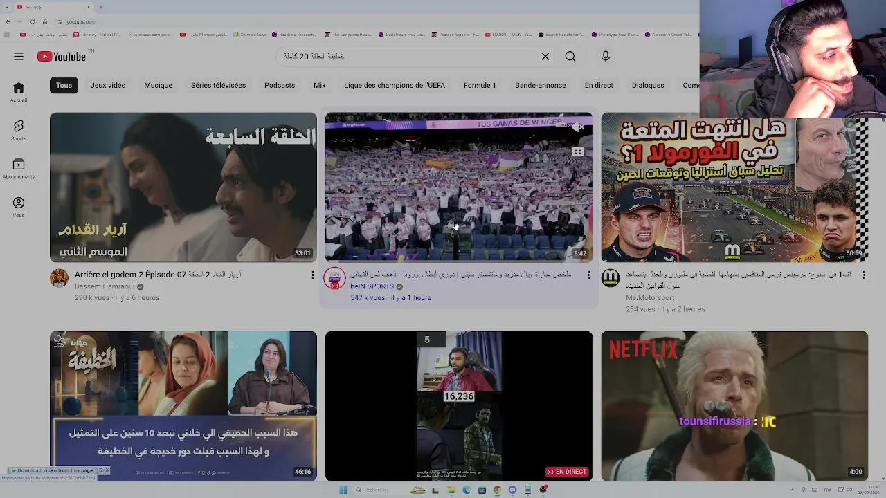Image resolution: width=886 pixels, height=498 pixels.
Task: Clear the search box with the X
Action: pos(545,57)
